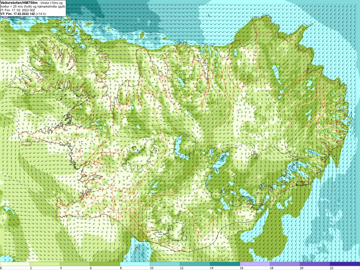Click the 18–20 m/s purple color swatch
The image size is (360, 270).
tap(285, 264)
